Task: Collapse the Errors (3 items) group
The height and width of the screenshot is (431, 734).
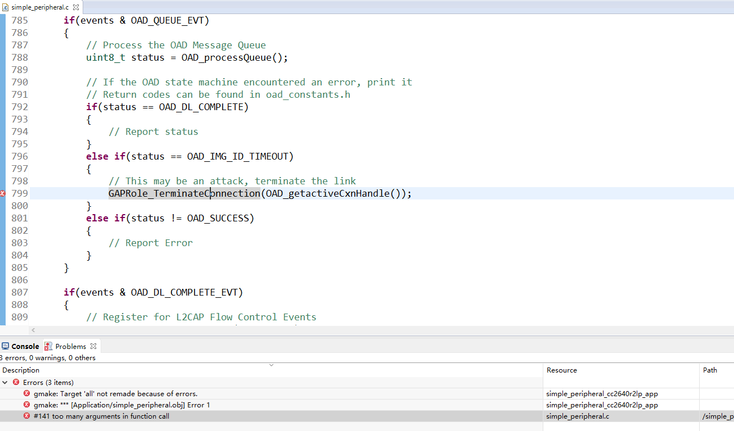Action: coord(5,382)
